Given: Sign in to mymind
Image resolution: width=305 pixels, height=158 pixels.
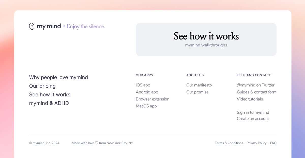Looking at the screenshot, I should pos(253,112).
